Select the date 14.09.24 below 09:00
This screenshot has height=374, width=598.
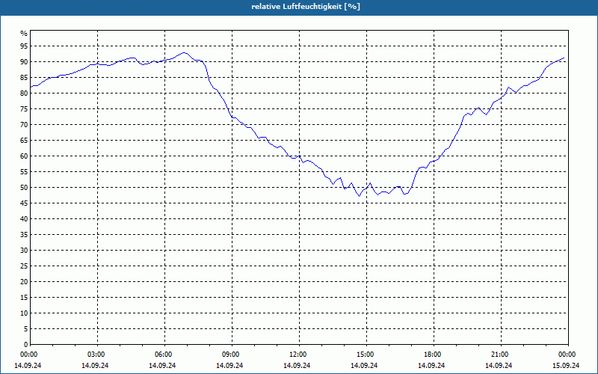229,366
